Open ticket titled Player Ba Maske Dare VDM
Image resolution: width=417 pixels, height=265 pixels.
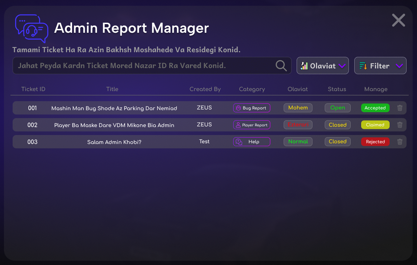coord(114,125)
